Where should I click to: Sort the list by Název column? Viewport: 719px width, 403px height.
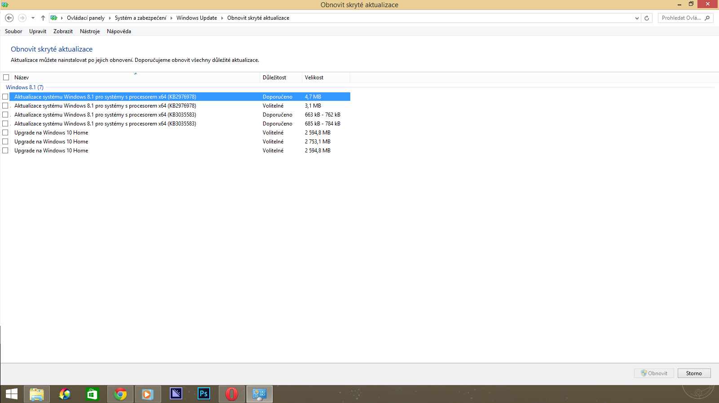coord(135,78)
